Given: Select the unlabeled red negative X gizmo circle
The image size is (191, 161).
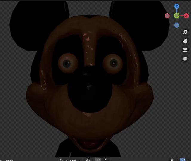Looking at the screenshot, I should coord(167,16).
